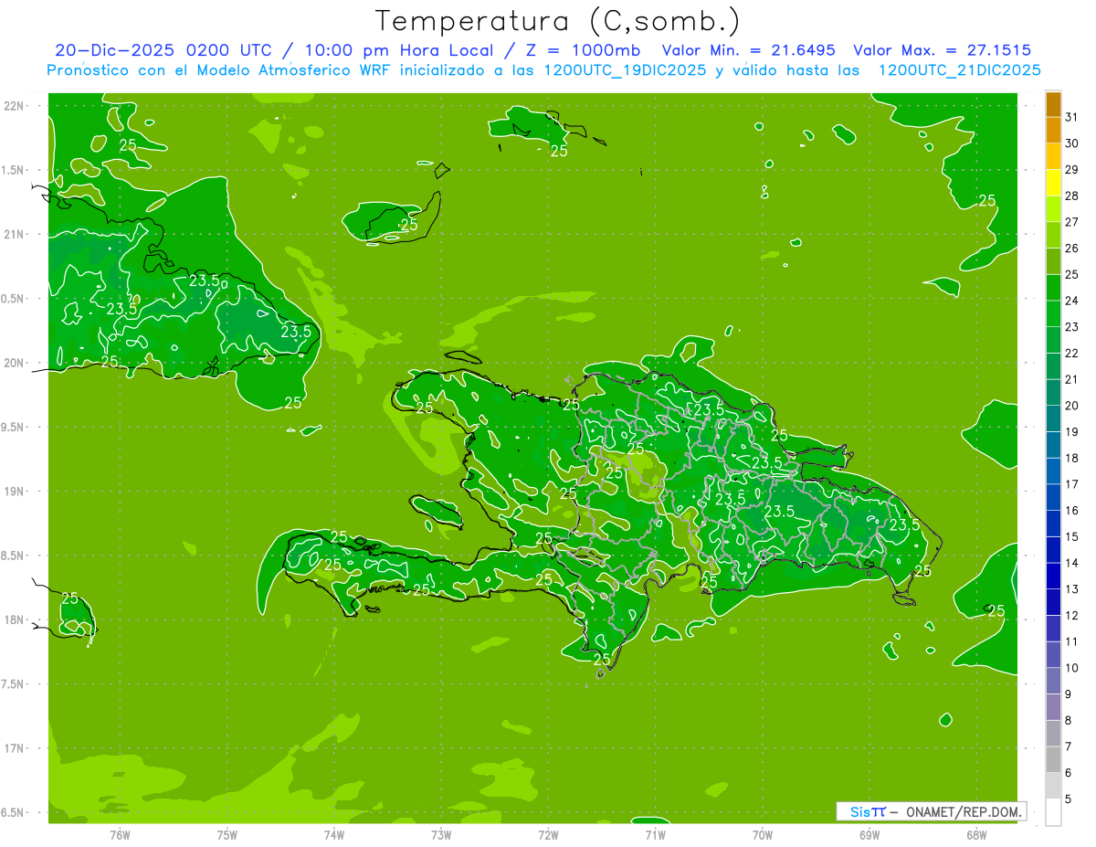Click the yellow swatch between 28 and 29
This screenshot has height=847, width=1096.
click(x=1053, y=183)
